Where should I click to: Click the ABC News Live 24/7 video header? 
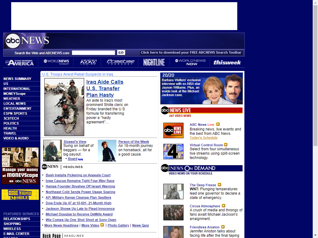pyautogui.click(x=202, y=112)
